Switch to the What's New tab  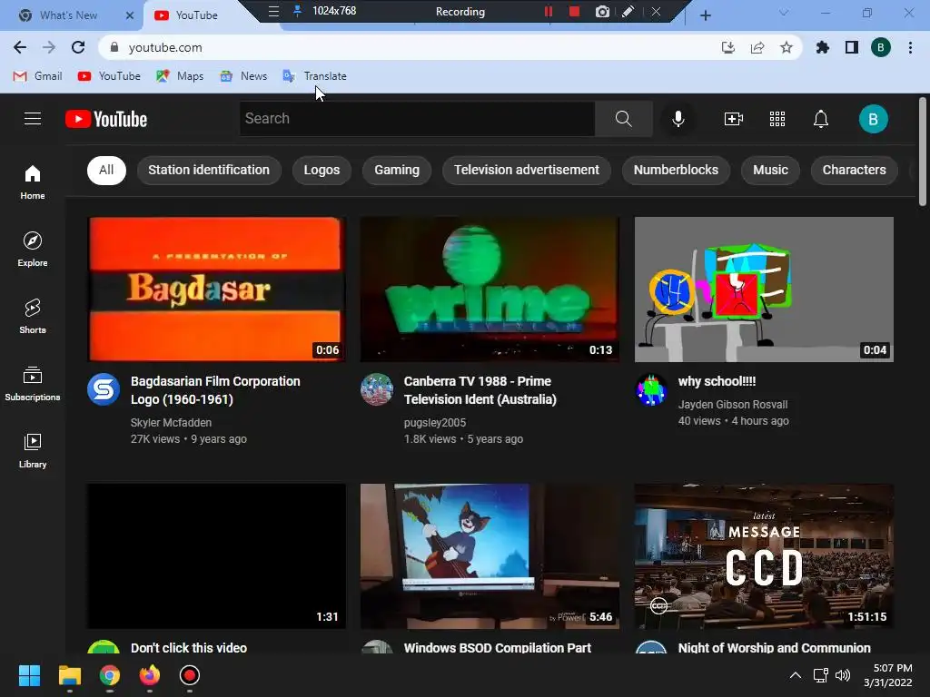coord(68,15)
